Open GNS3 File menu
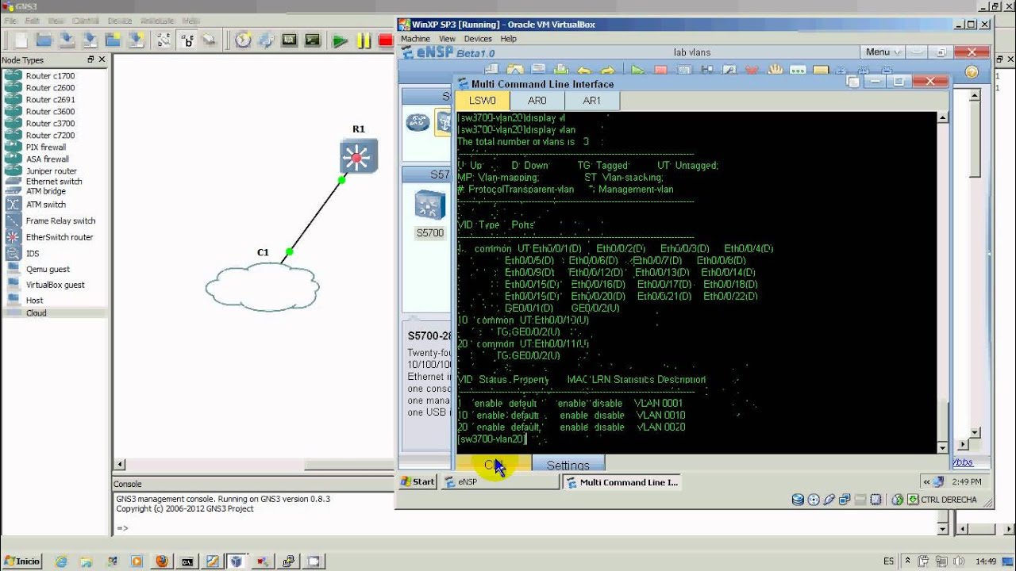The height and width of the screenshot is (571, 1016). click(x=10, y=21)
